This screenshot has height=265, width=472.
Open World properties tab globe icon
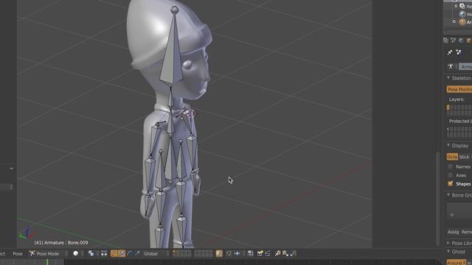point(461,40)
